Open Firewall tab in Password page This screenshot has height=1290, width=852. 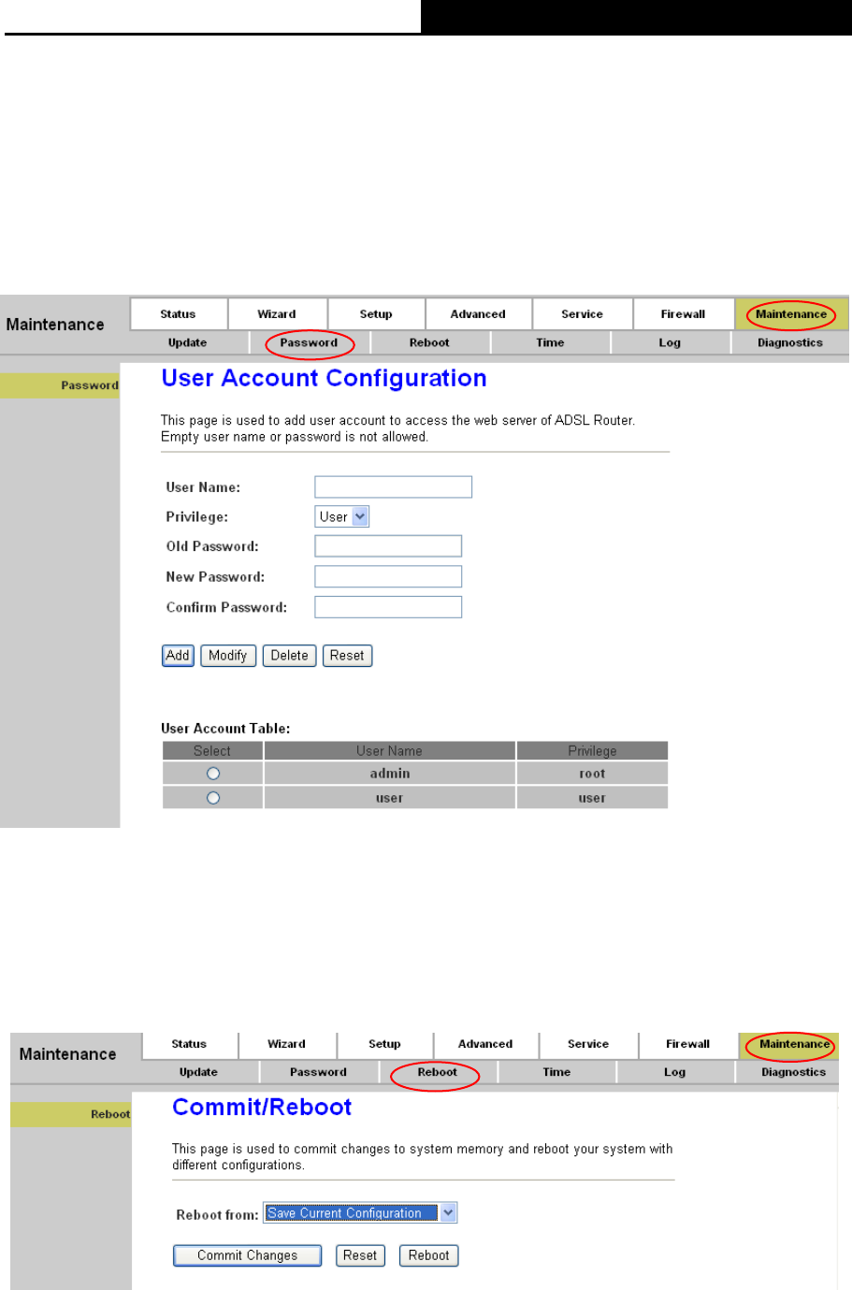683,314
